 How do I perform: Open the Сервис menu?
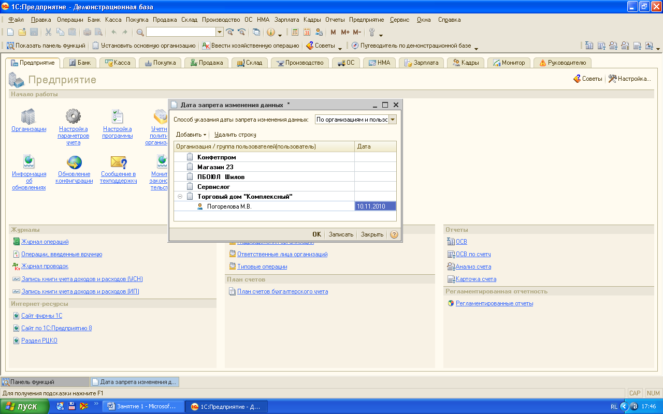coord(399,20)
